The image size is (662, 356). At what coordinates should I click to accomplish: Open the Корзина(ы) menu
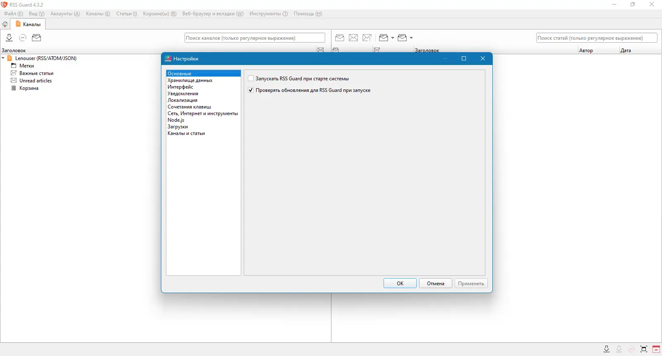tap(160, 14)
